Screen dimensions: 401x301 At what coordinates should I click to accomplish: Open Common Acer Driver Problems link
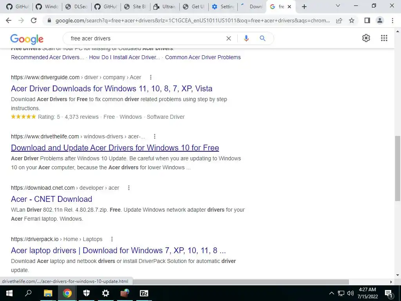coord(203,57)
